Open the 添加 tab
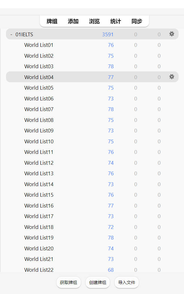Image resolution: width=184 pixels, height=294 pixels. tap(73, 21)
